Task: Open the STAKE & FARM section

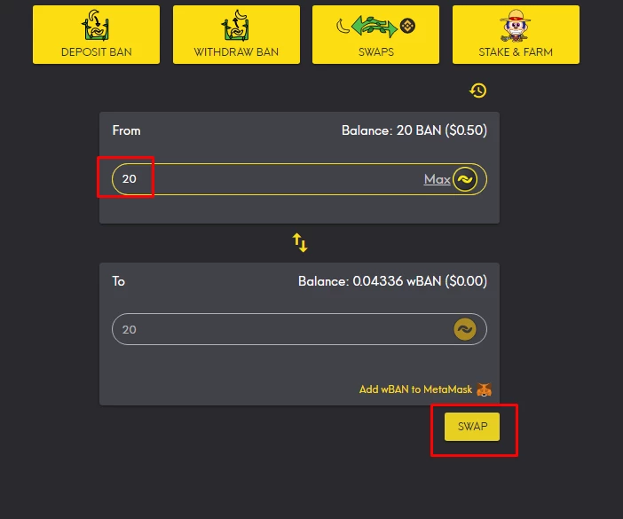Action: (516, 35)
